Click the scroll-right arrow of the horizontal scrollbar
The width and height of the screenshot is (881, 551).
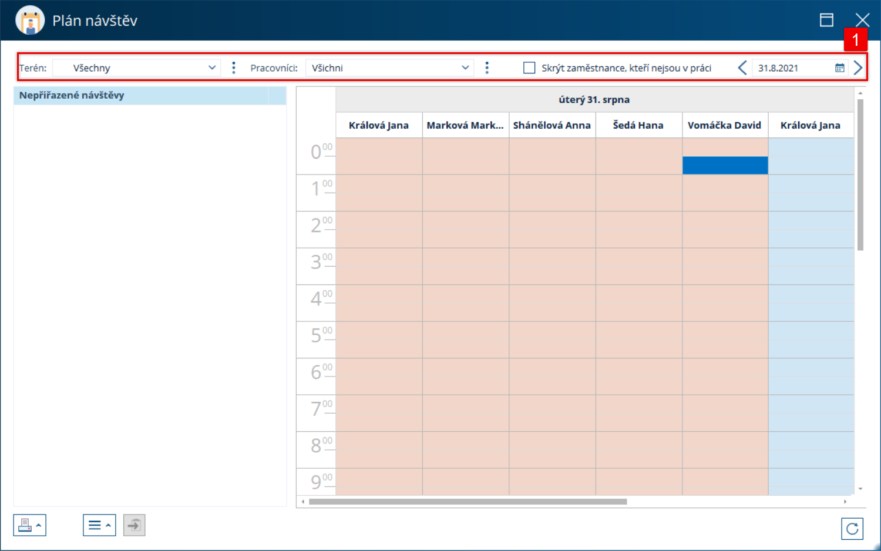pyautogui.click(x=845, y=502)
